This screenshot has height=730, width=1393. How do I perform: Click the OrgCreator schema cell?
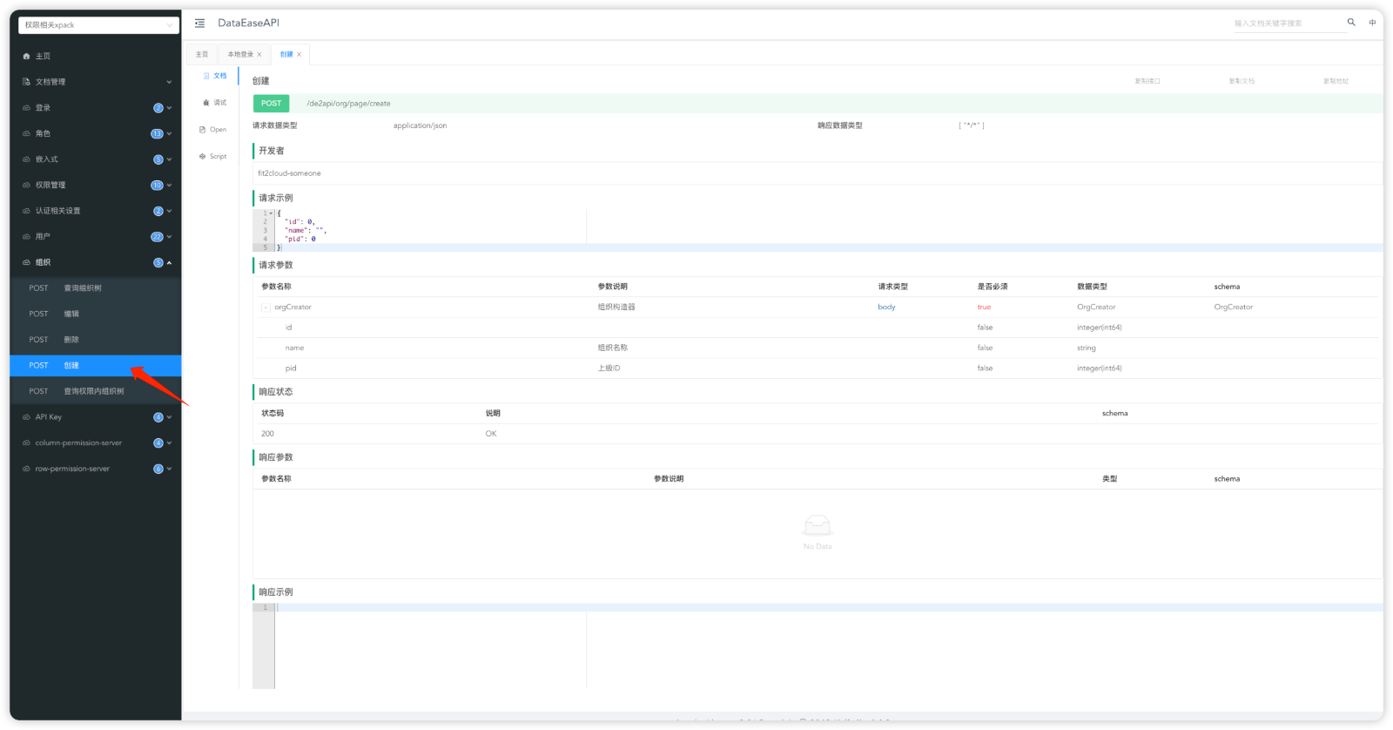click(x=1233, y=308)
